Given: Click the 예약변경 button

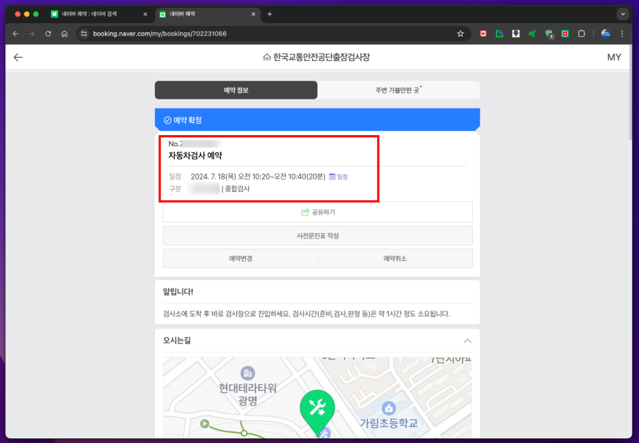Looking at the screenshot, I should (240, 259).
